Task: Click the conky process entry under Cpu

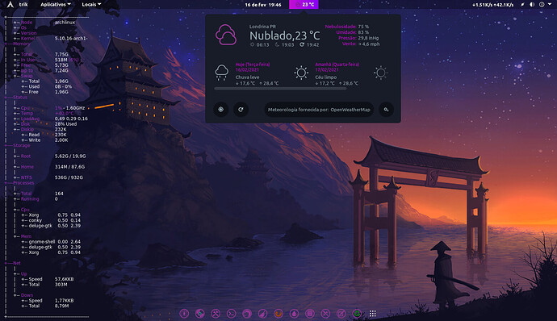Action: click(x=51, y=220)
